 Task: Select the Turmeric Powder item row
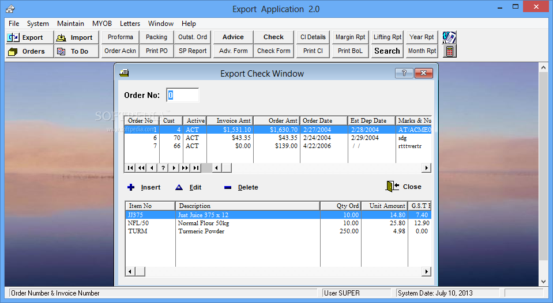pos(279,231)
